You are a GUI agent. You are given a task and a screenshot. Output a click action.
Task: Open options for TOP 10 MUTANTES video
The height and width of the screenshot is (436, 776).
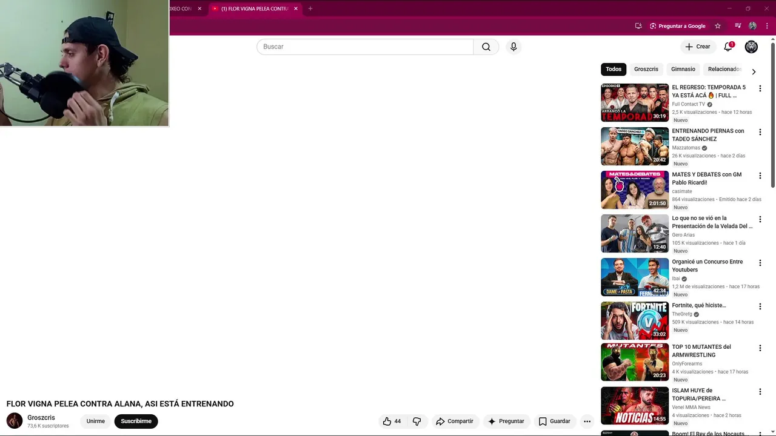point(760,348)
